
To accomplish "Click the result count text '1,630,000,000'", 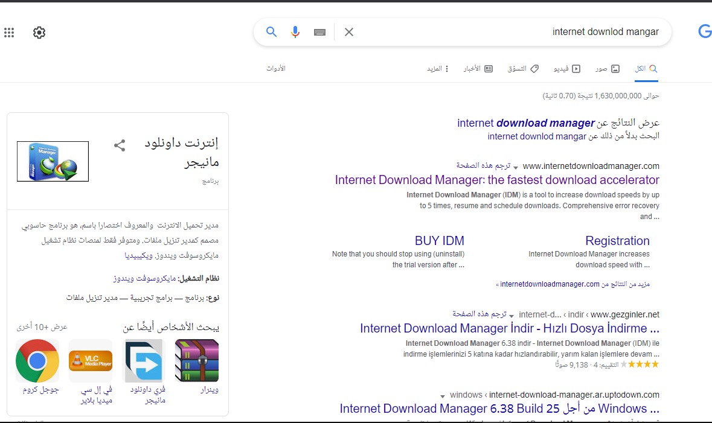I will click(618, 96).
